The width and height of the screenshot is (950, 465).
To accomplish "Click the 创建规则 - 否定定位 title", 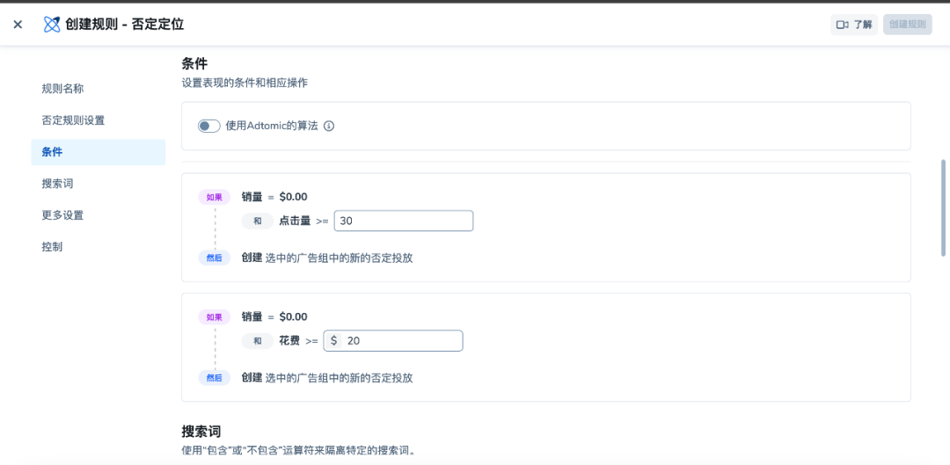I will [x=124, y=25].
